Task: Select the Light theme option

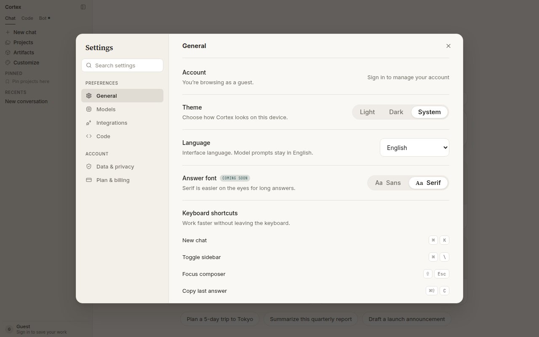Action: 367,112
